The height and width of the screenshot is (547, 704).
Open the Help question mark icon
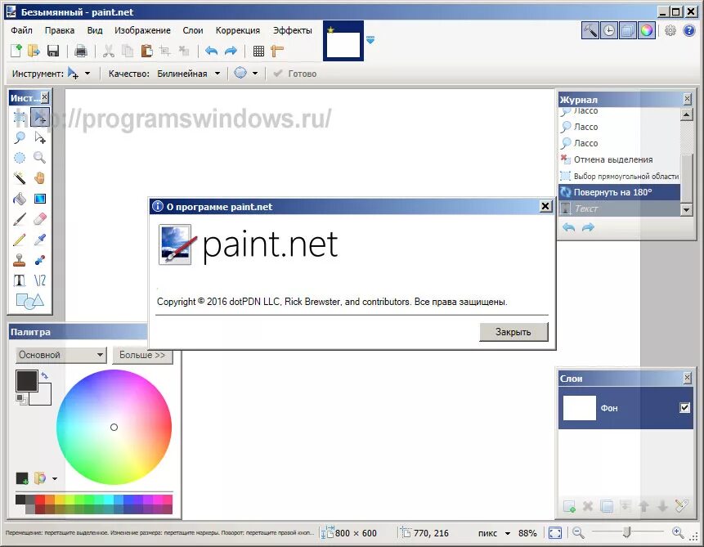click(x=689, y=30)
